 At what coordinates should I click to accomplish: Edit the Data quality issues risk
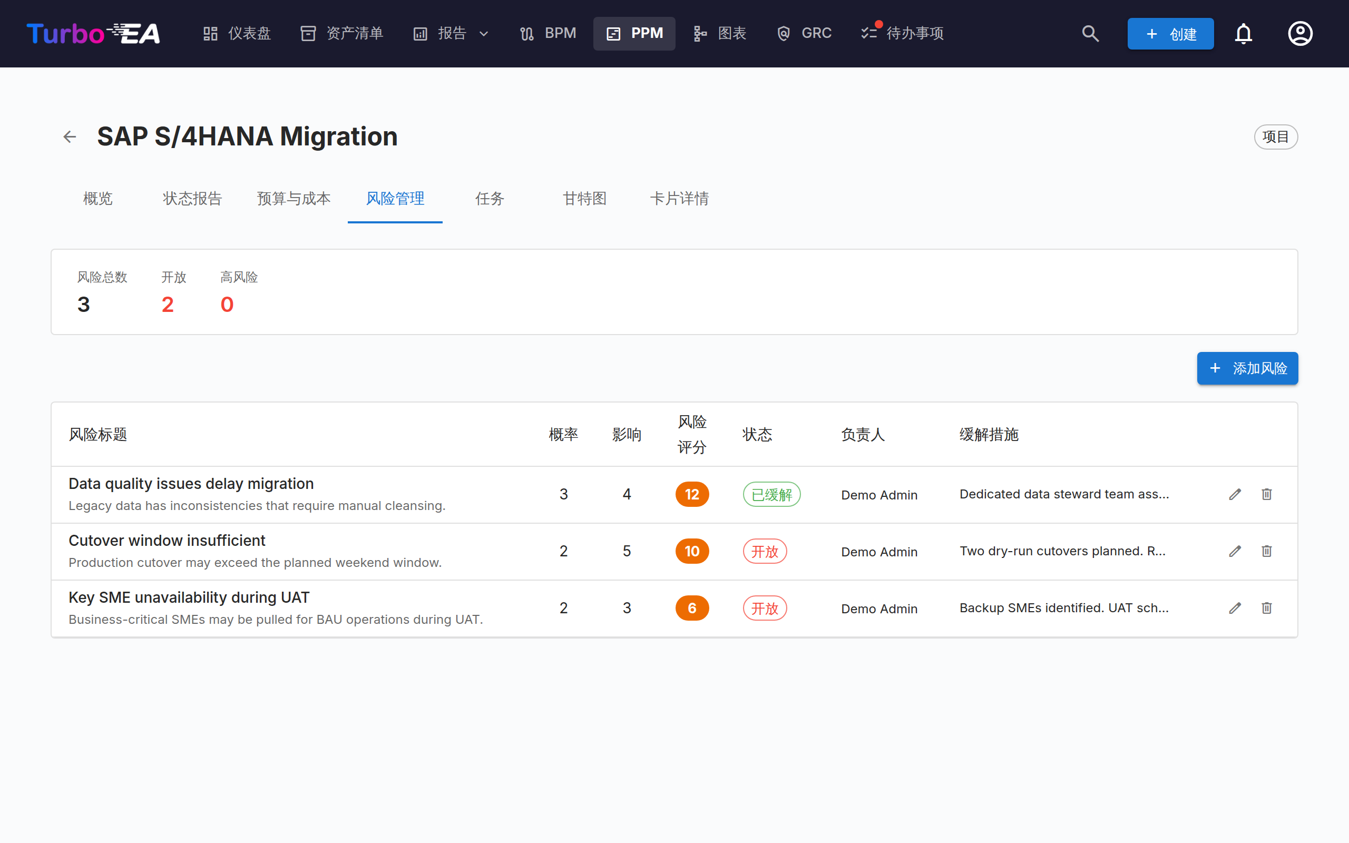click(1235, 495)
